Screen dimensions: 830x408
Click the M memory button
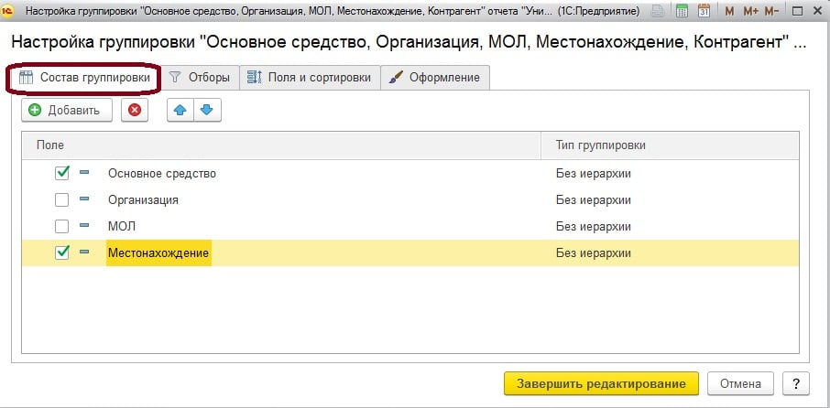coord(729,13)
